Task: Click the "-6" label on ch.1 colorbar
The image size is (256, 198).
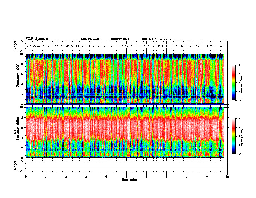Action: (239, 65)
